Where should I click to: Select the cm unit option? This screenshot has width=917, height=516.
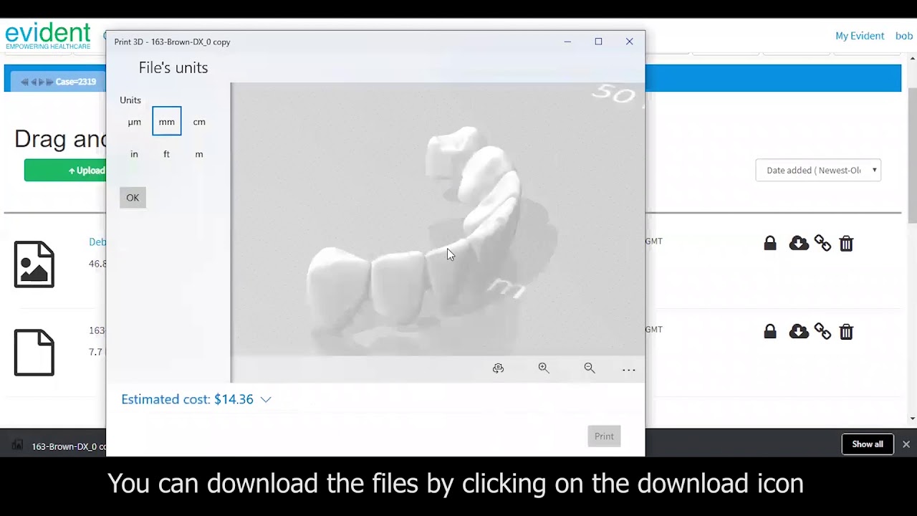tap(199, 122)
